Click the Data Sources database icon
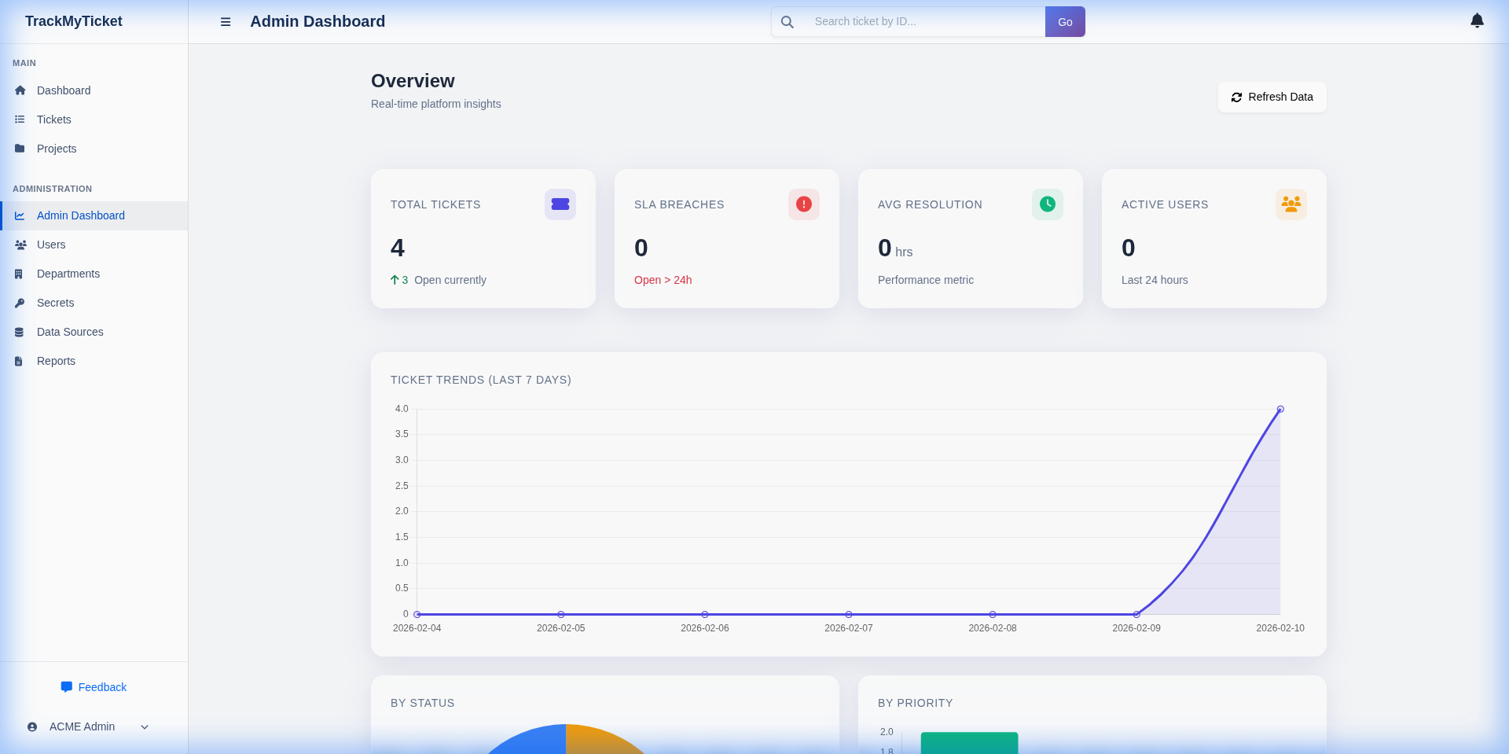The width and height of the screenshot is (1509, 754). [20, 332]
